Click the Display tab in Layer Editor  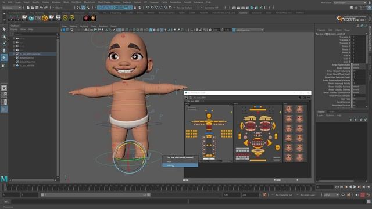coord(321,111)
